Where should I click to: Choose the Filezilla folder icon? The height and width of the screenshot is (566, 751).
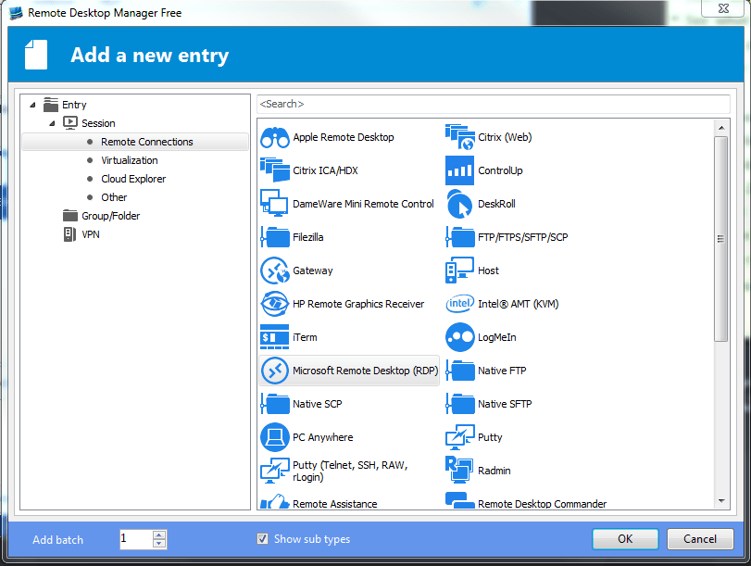[275, 237]
